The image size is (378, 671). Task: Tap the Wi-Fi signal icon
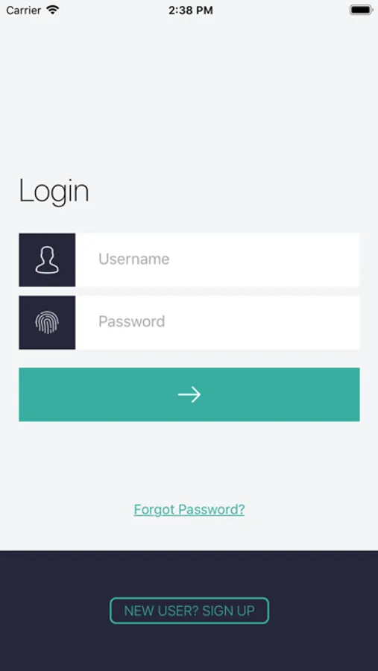(53, 10)
